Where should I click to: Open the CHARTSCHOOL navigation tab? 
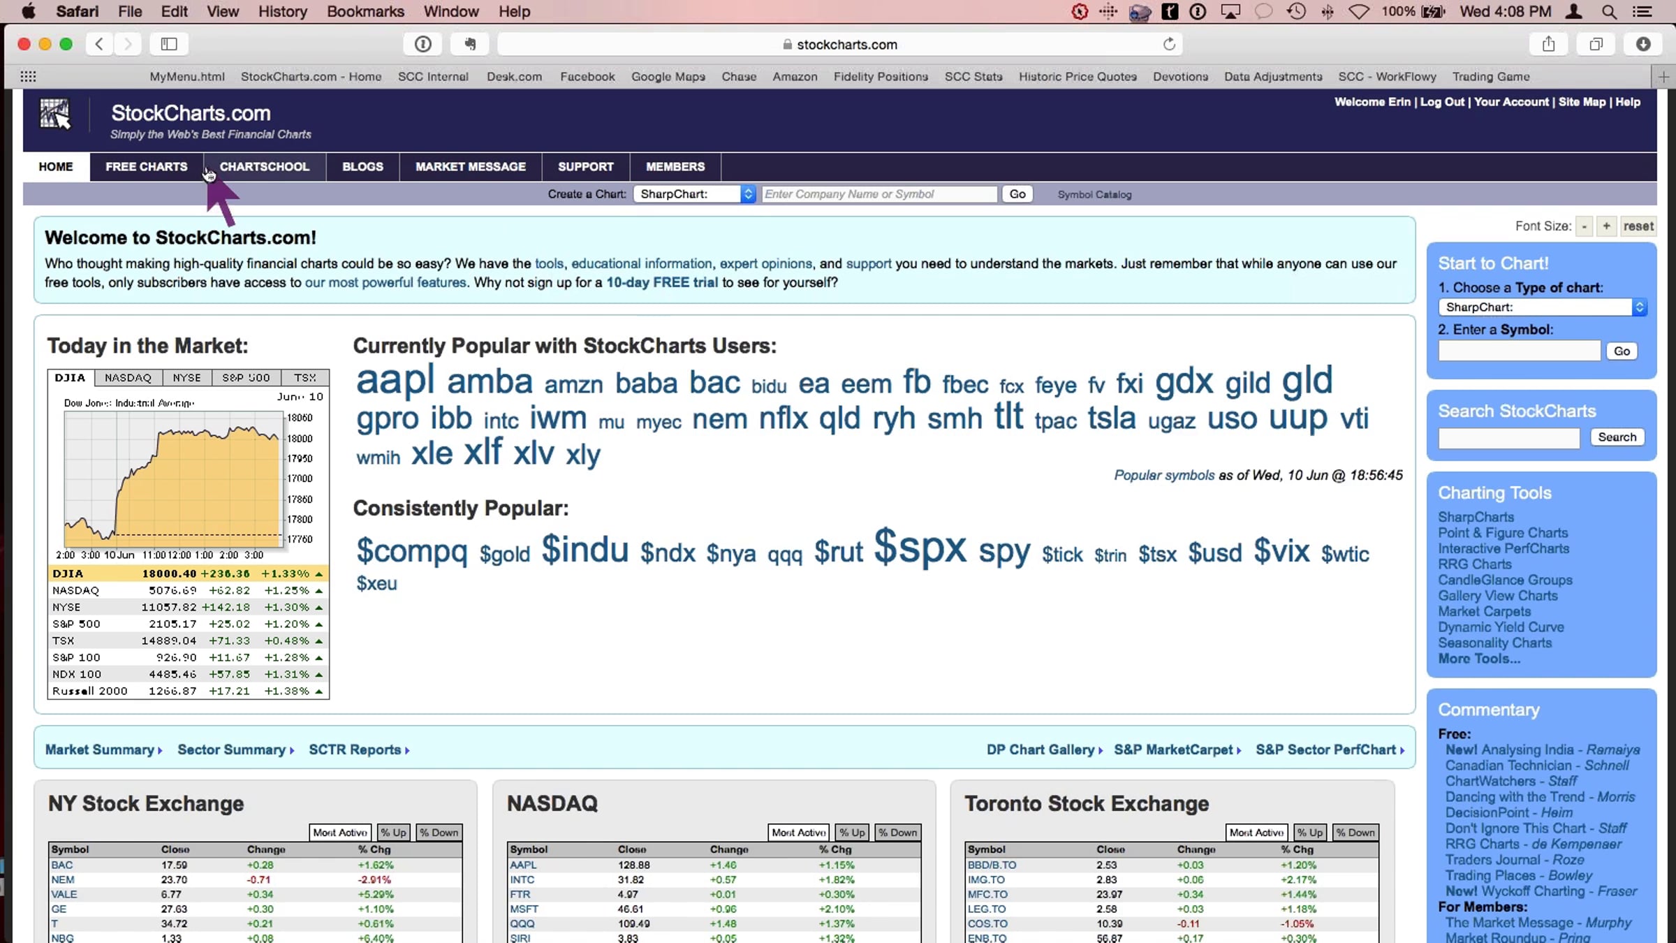[x=264, y=167]
